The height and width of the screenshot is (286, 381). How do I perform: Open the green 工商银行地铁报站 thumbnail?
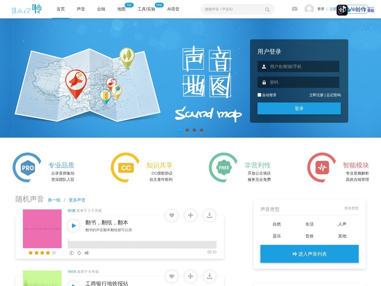tap(42, 278)
